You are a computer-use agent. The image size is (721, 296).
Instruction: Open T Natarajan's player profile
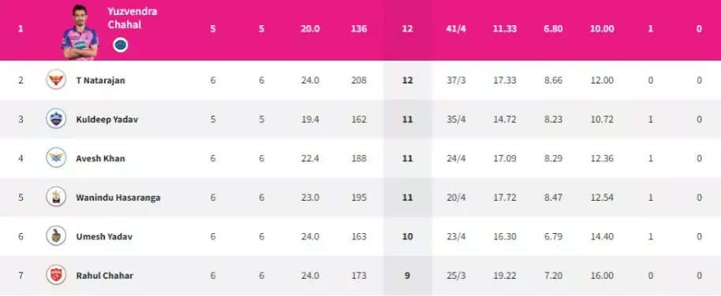pos(100,80)
